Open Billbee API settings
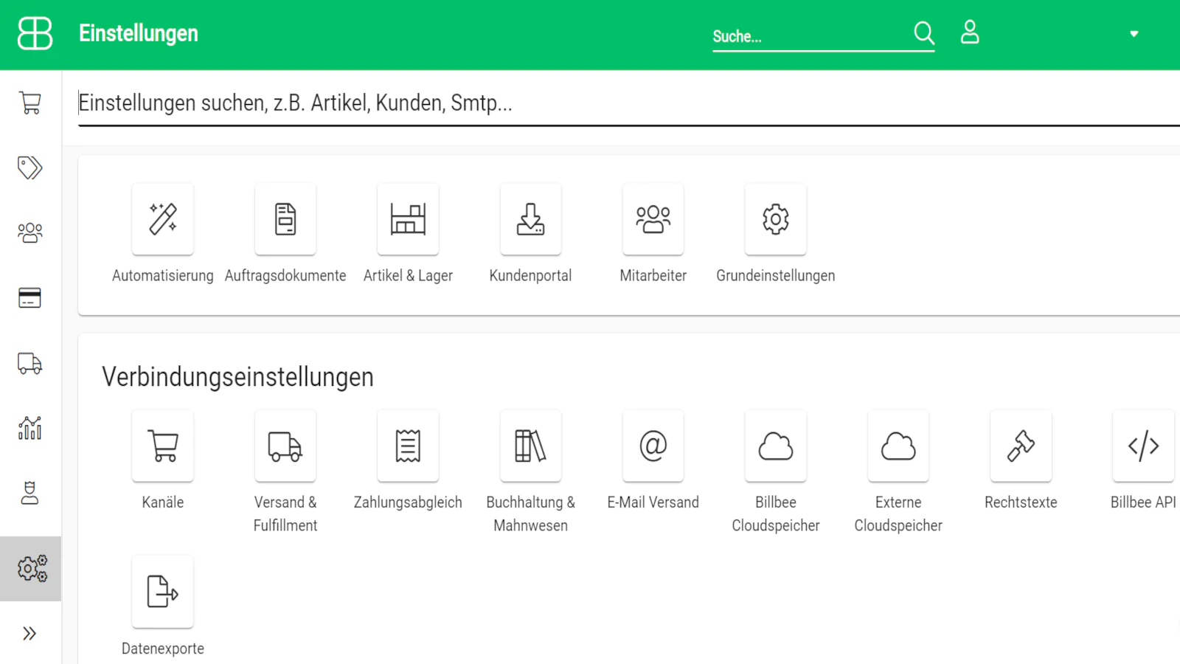Viewport: 1180px width, 664px height. tap(1143, 446)
